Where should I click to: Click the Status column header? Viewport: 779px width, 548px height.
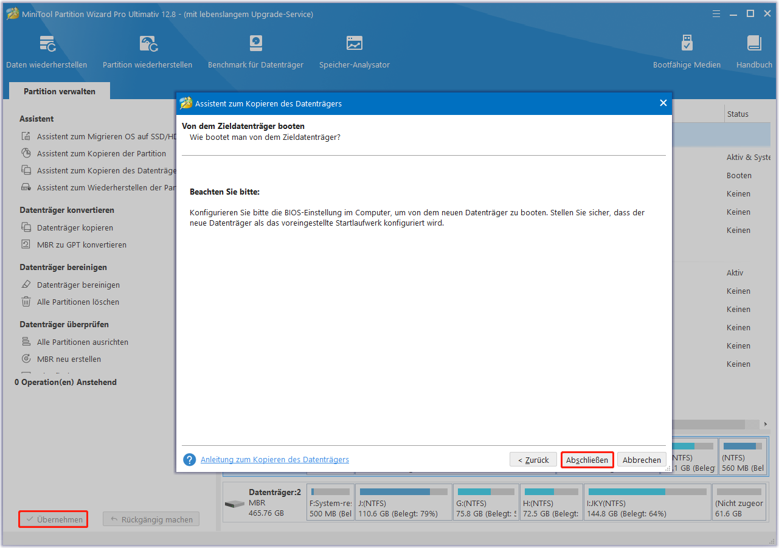pos(738,114)
